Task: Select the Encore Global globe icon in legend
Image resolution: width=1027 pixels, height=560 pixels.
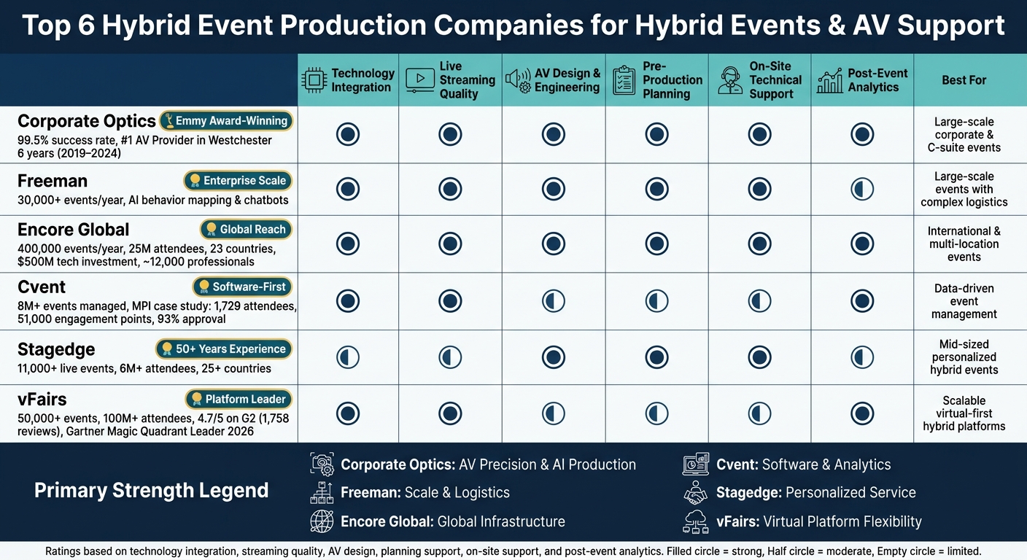Action: pos(322,521)
